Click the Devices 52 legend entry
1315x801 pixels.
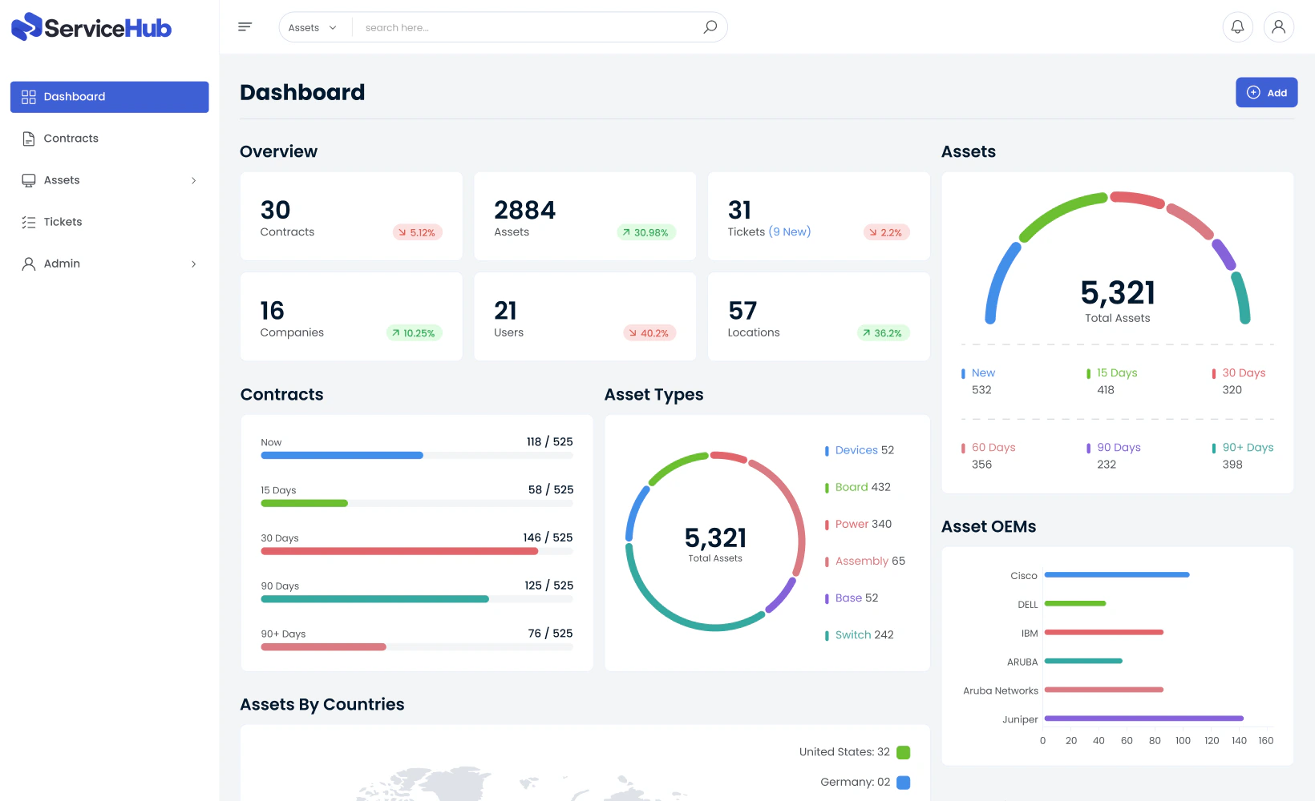860,450
